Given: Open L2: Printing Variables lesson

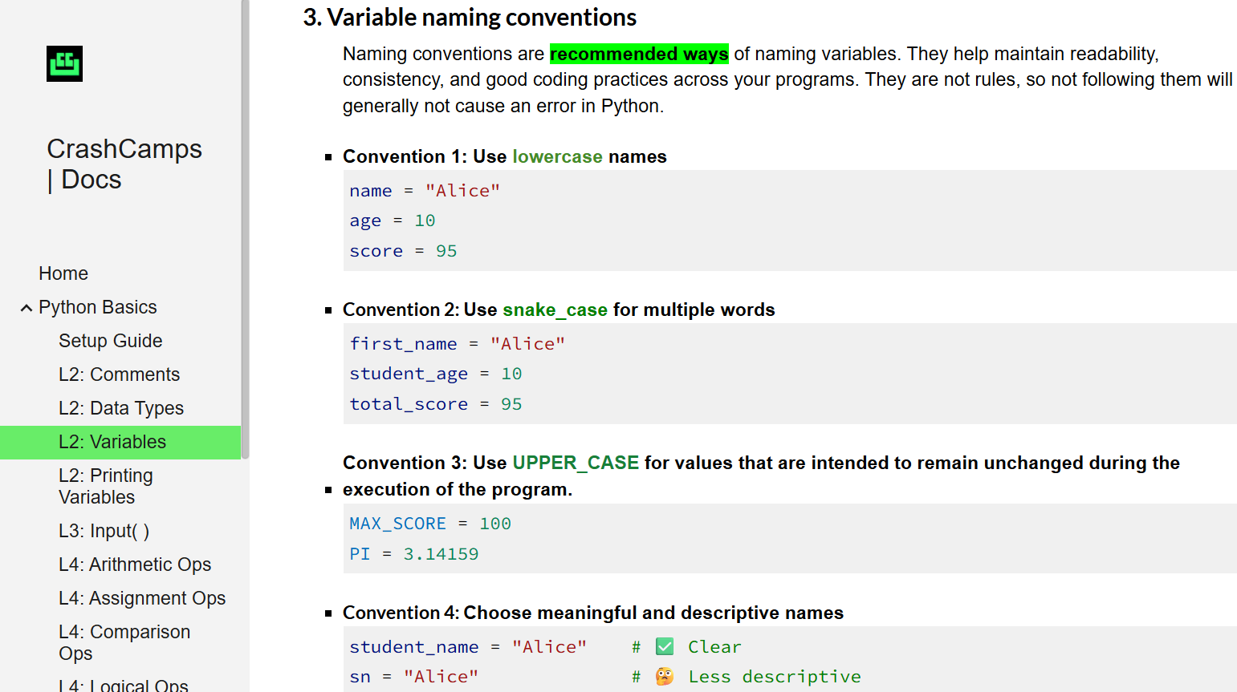Looking at the screenshot, I should click(106, 486).
